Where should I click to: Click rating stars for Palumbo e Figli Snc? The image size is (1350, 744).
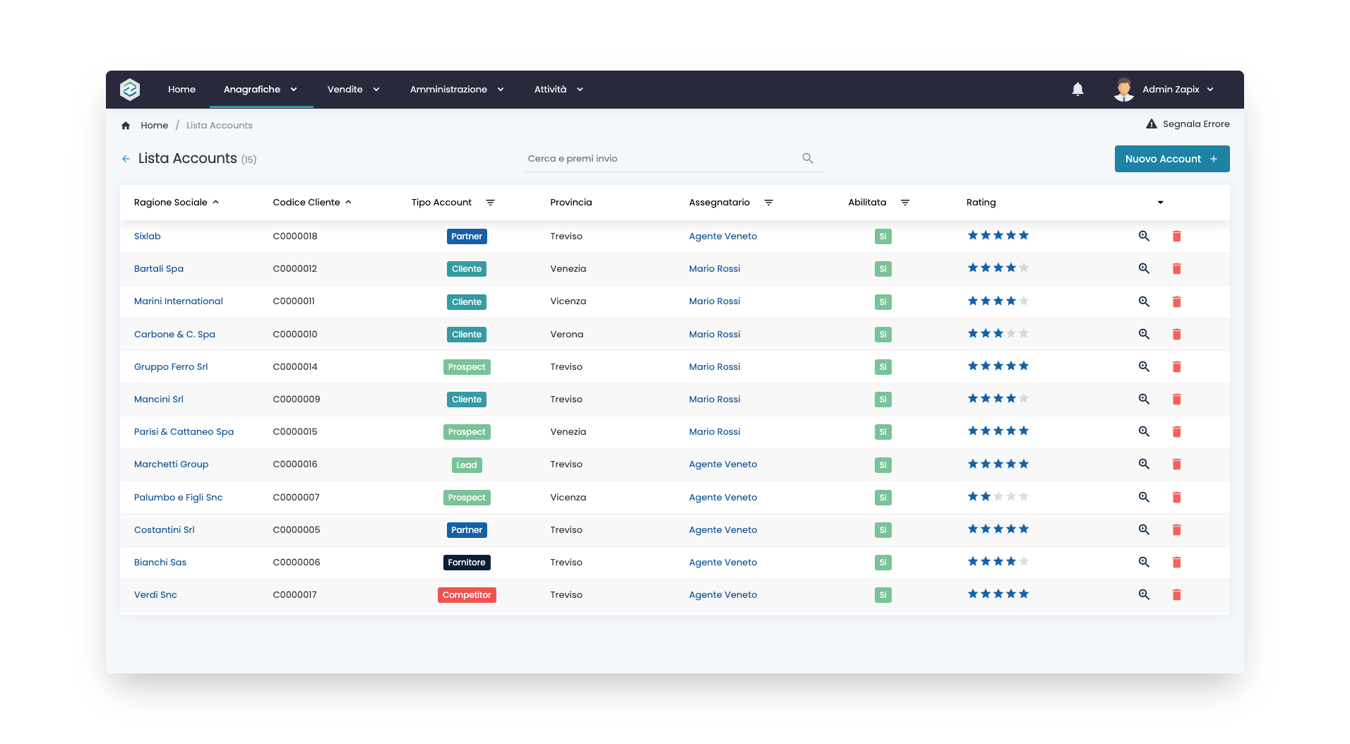tap(998, 497)
